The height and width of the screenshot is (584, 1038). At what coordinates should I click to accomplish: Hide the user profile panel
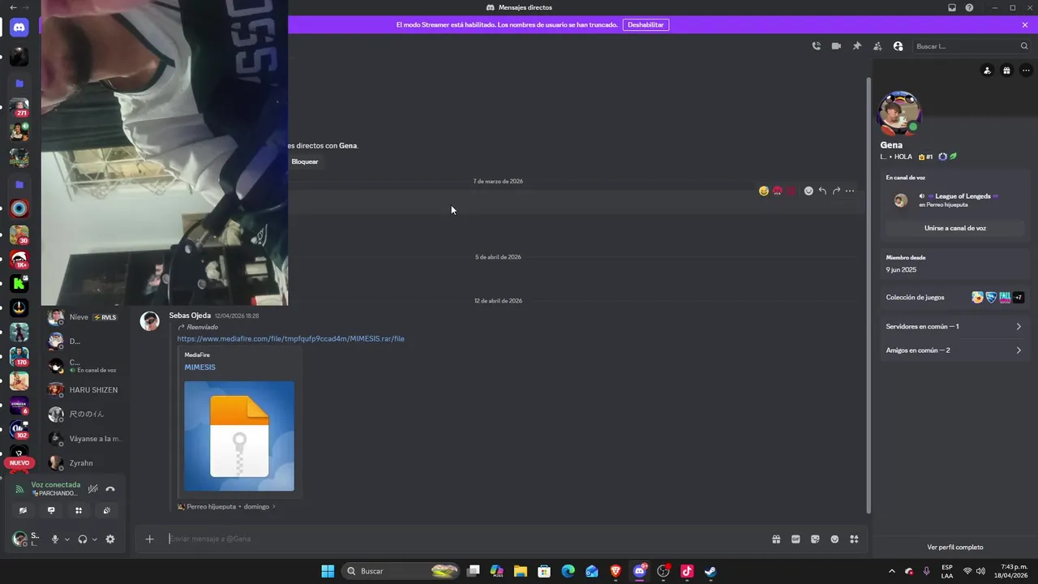pos(898,46)
